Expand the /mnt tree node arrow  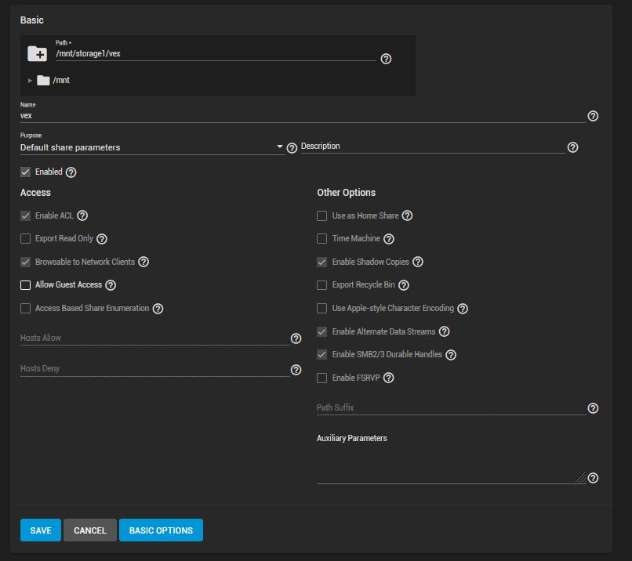pyautogui.click(x=30, y=81)
